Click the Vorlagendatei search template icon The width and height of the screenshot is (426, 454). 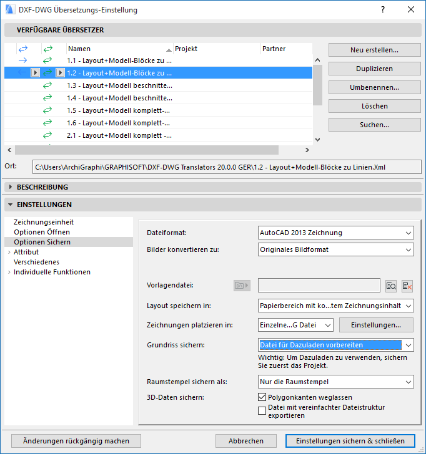(391, 286)
